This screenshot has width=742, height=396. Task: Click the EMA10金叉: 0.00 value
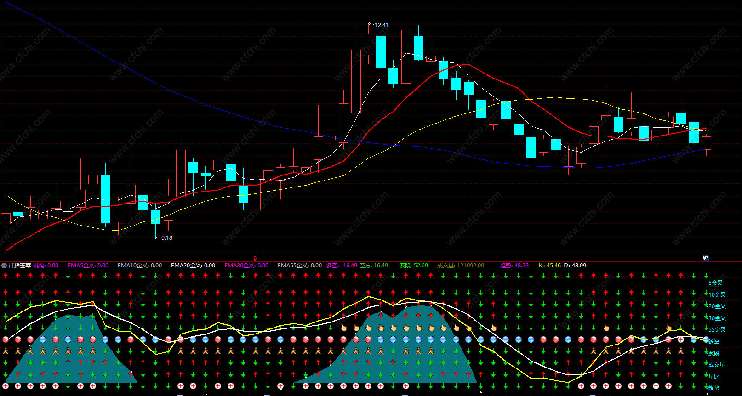coord(140,266)
